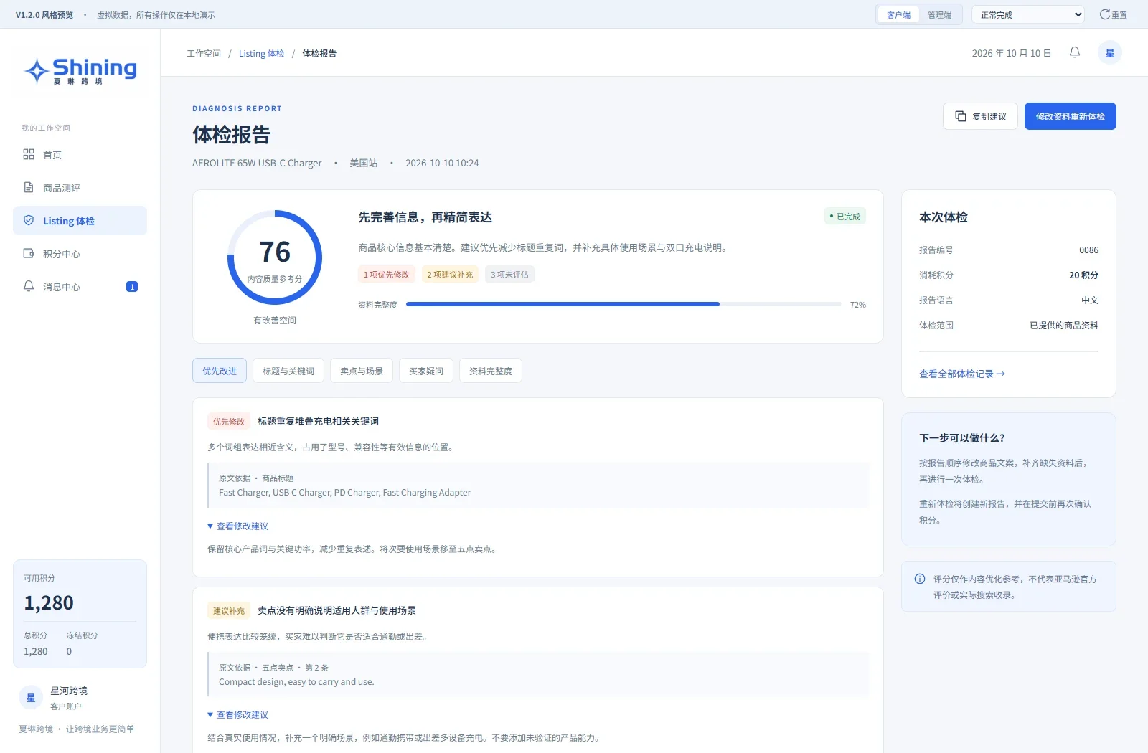Click the 商品测评 document icon

pyautogui.click(x=29, y=187)
